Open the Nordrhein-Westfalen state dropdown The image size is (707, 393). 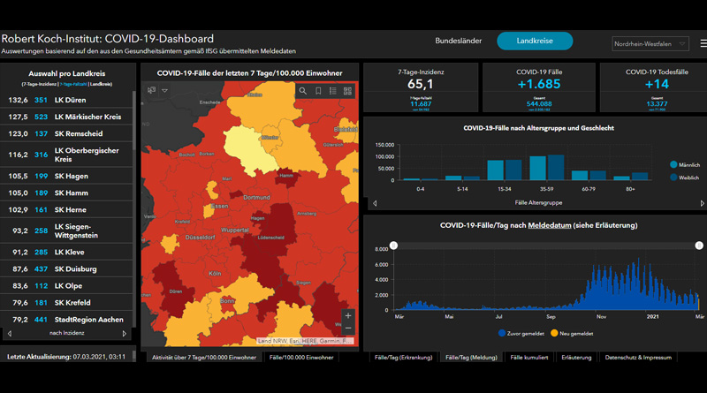650,44
